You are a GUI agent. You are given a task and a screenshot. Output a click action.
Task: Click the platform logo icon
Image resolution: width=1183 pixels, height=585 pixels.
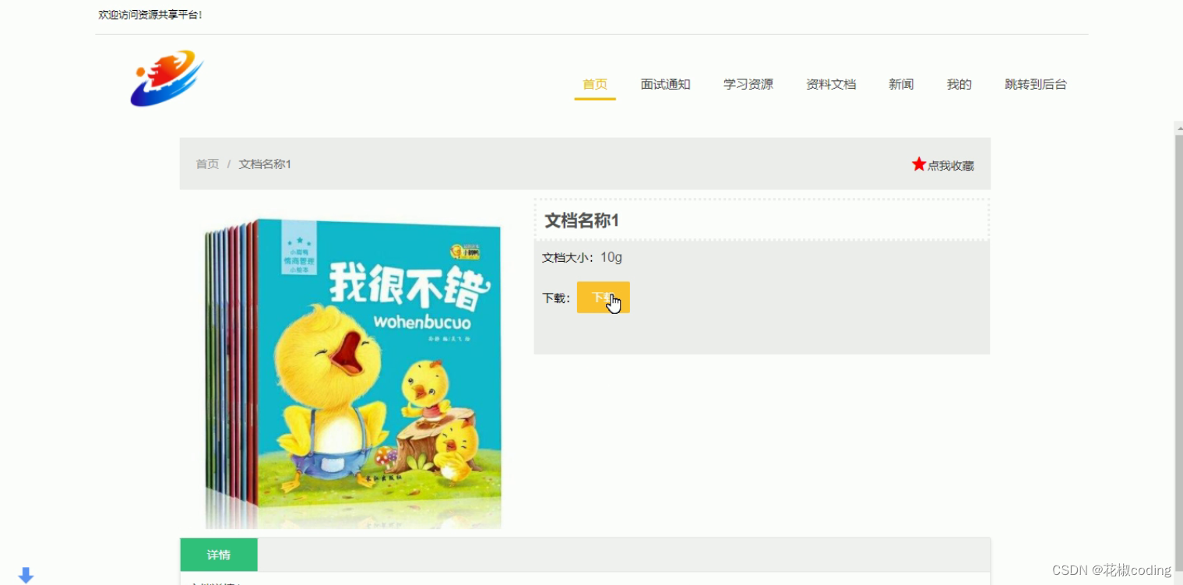click(166, 79)
